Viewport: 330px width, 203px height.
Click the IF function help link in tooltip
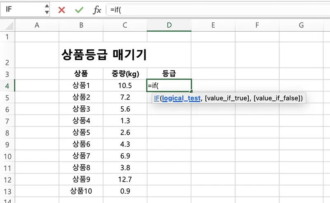[x=157, y=98]
